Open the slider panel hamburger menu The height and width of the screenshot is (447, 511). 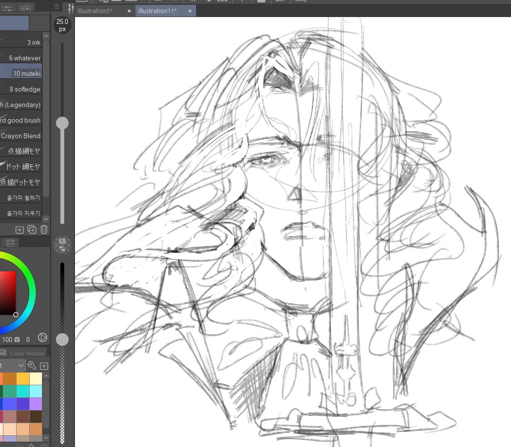click(56, 7)
